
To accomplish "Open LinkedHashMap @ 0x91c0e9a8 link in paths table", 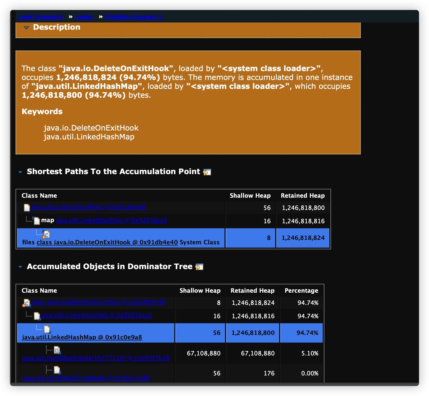I will [88, 207].
